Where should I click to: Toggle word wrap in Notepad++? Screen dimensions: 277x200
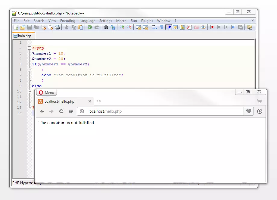(x=154, y=27)
